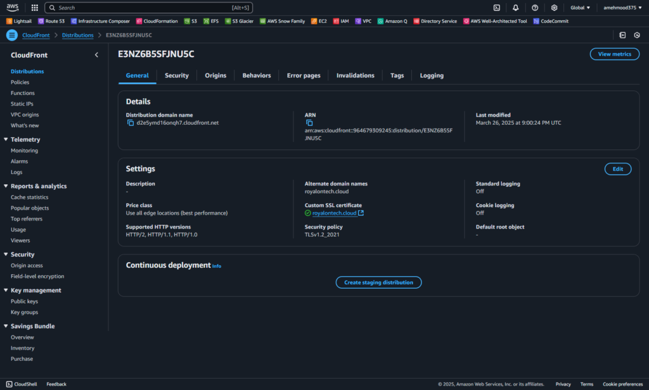Open the clock icon at breadcrumb right
Screen dimensions: 649x390
(637, 35)
